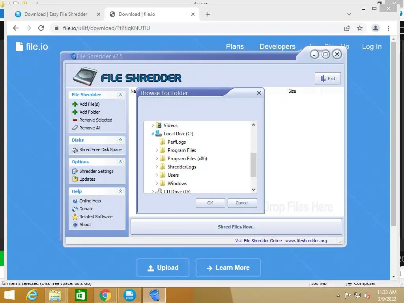Click the Online Help question mark icon
404x303 pixels.
click(x=75, y=201)
